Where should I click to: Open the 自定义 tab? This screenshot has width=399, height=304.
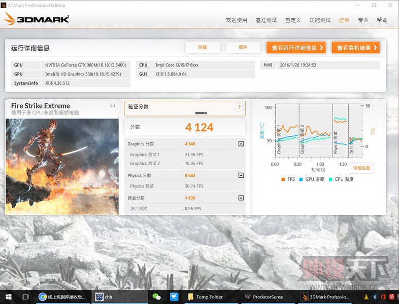tap(293, 20)
